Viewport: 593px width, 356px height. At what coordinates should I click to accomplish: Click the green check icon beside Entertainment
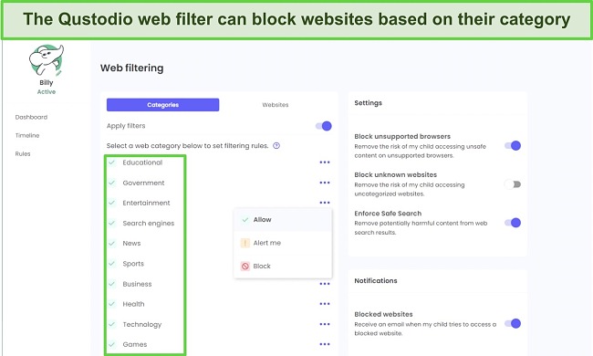pos(112,203)
